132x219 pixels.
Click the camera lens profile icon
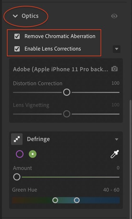click(114, 69)
